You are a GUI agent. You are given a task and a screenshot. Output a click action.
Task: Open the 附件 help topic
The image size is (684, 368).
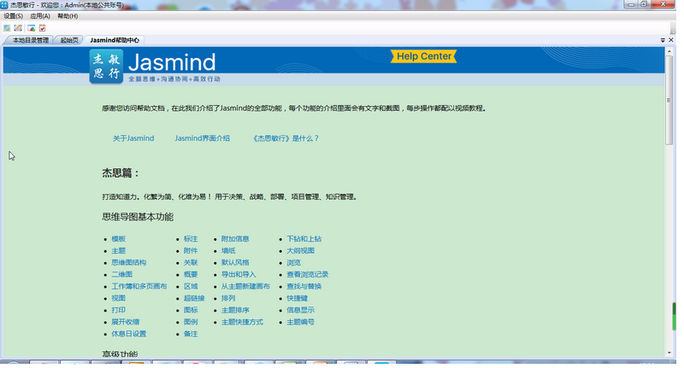tap(191, 251)
